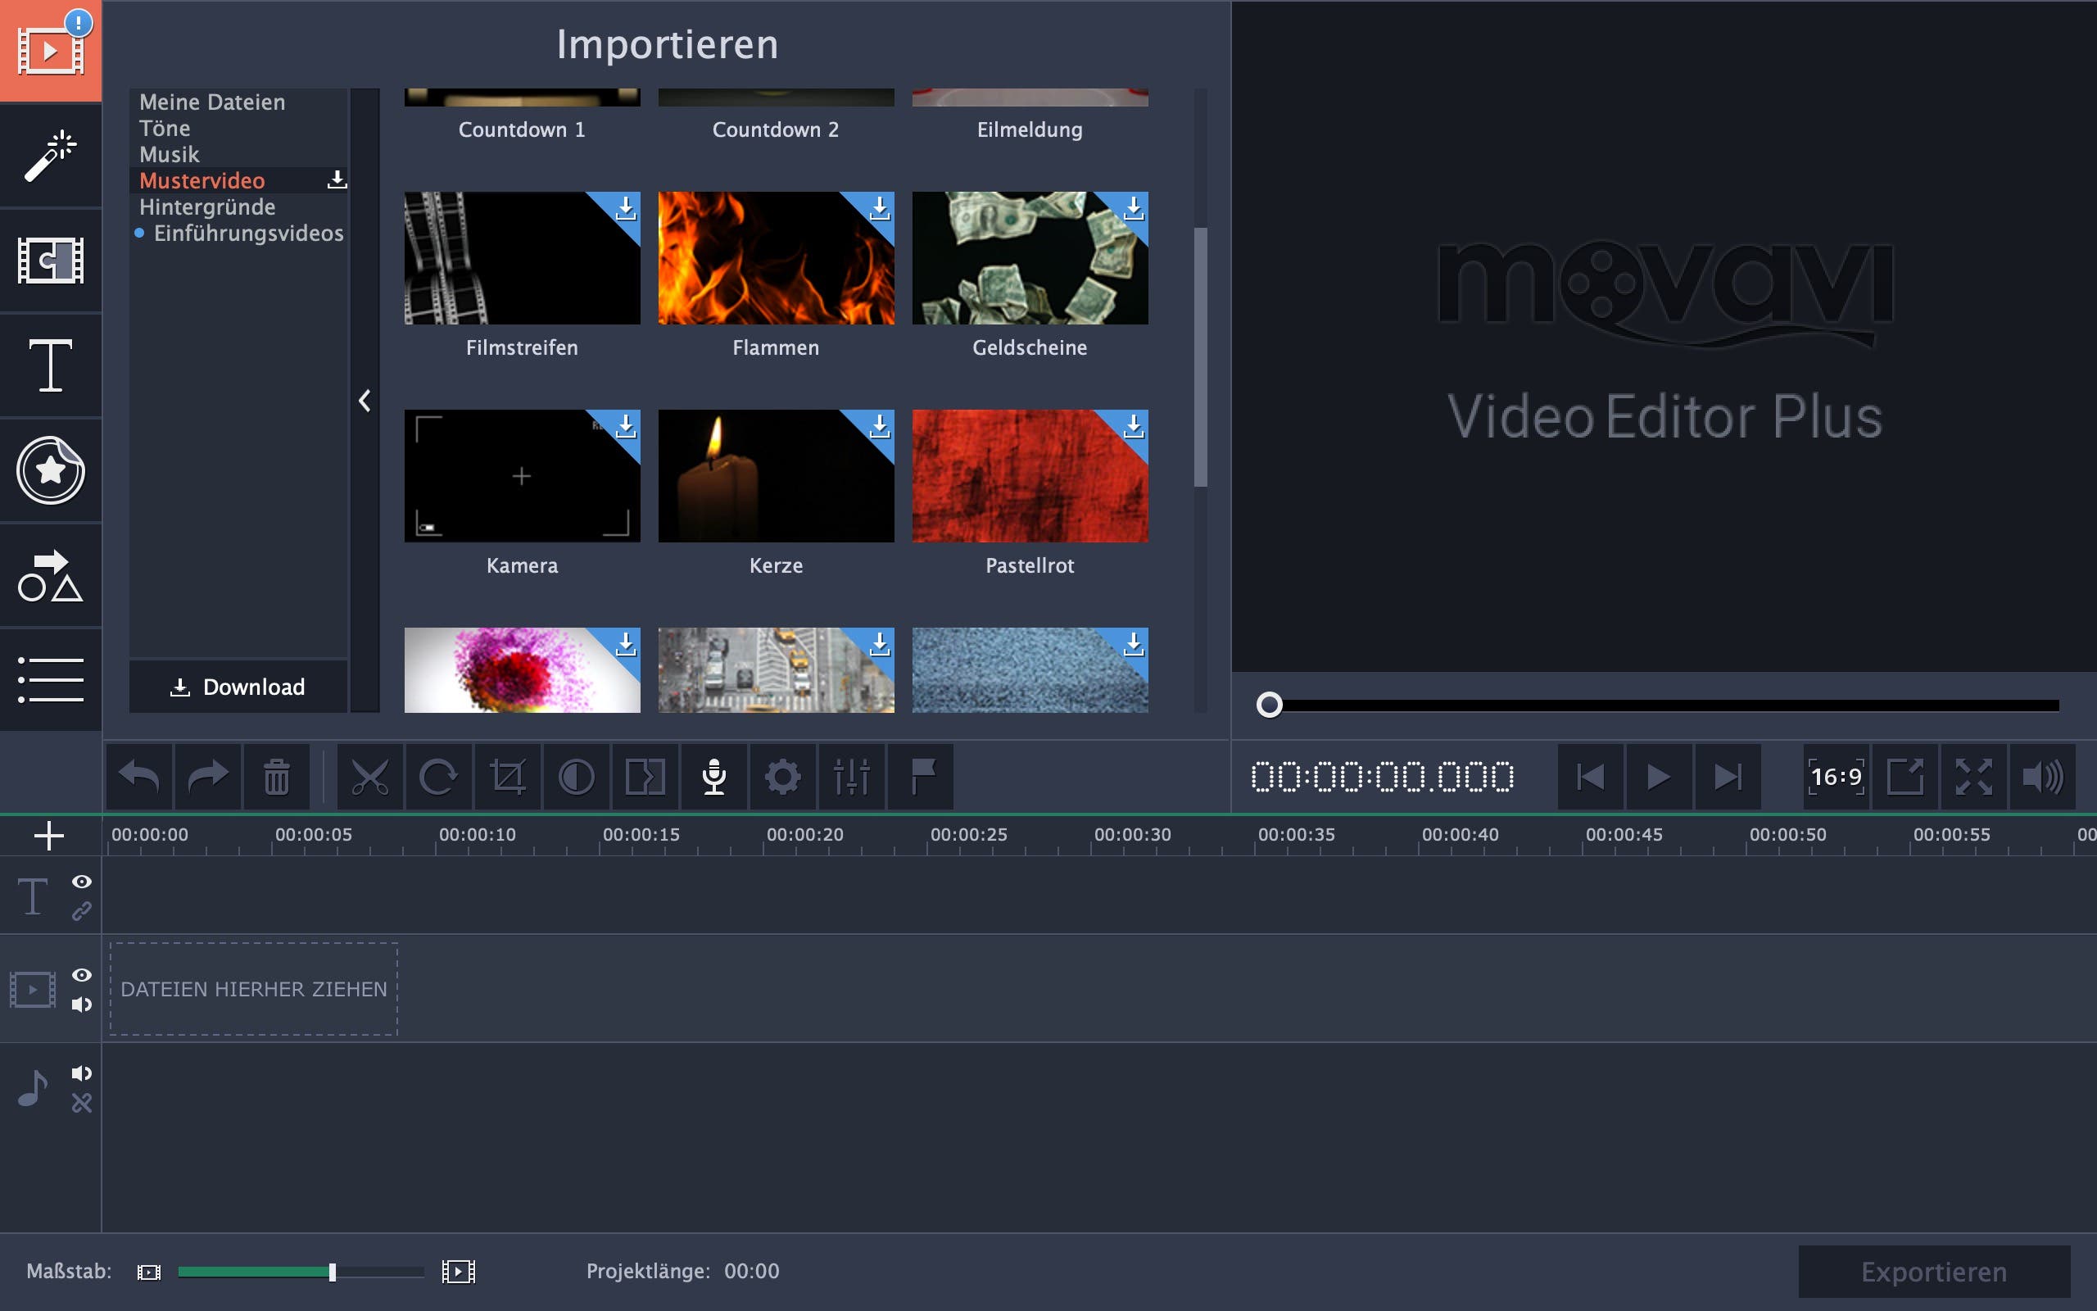Open the Color adjustments icon
Image resolution: width=2097 pixels, height=1311 pixels.
click(x=576, y=776)
